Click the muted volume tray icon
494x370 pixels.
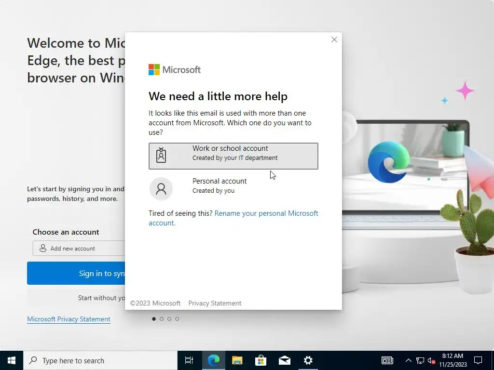point(431,360)
